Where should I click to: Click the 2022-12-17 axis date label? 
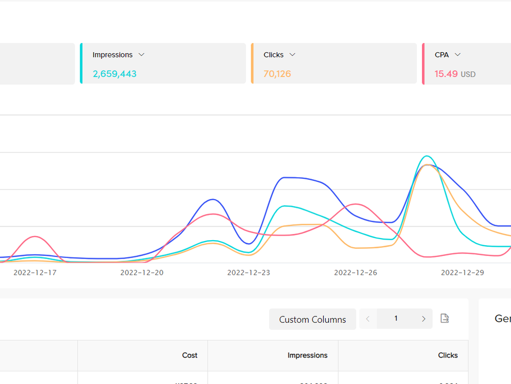35,272
